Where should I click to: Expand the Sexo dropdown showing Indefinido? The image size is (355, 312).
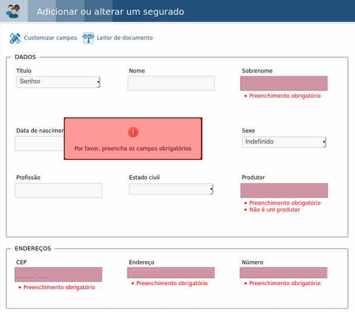coord(284,142)
